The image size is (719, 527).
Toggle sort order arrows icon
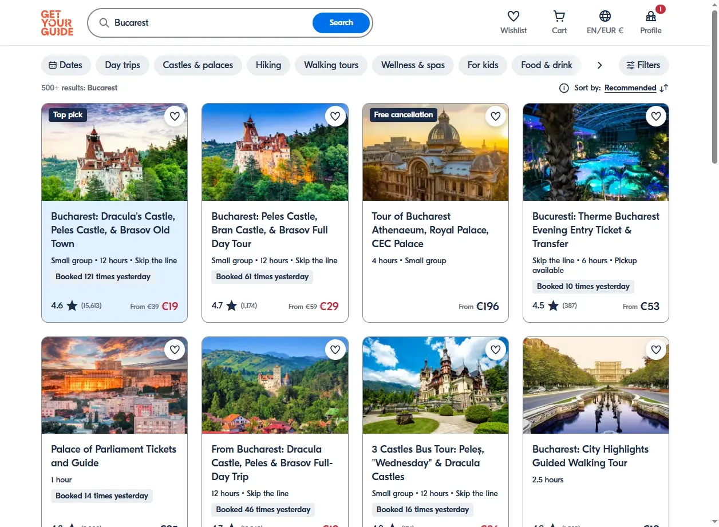coord(664,88)
